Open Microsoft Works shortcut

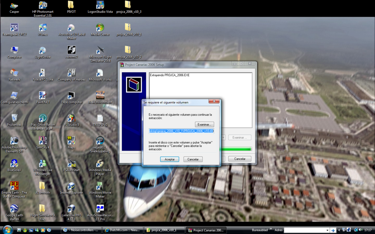100,75
